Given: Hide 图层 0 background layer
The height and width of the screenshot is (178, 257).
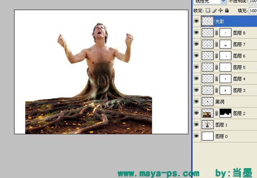Looking at the screenshot, I should click(x=197, y=136).
